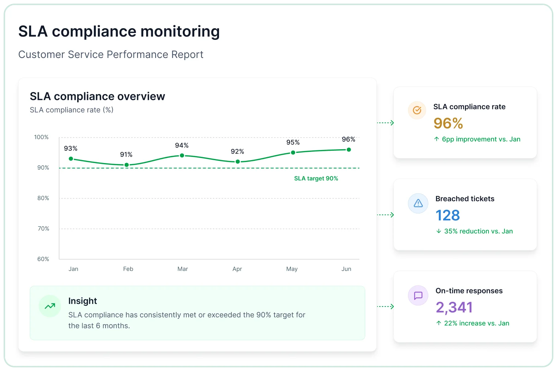Click the On-time responses chat bubble icon
The height and width of the screenshot is (371, 557).
click(418, 295)
